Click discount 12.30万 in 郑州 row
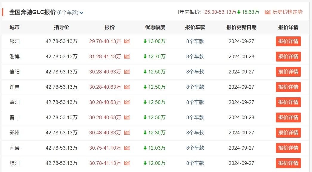This screenshot has height=172, width=312. pyautogui.click(x=156, y=133)
